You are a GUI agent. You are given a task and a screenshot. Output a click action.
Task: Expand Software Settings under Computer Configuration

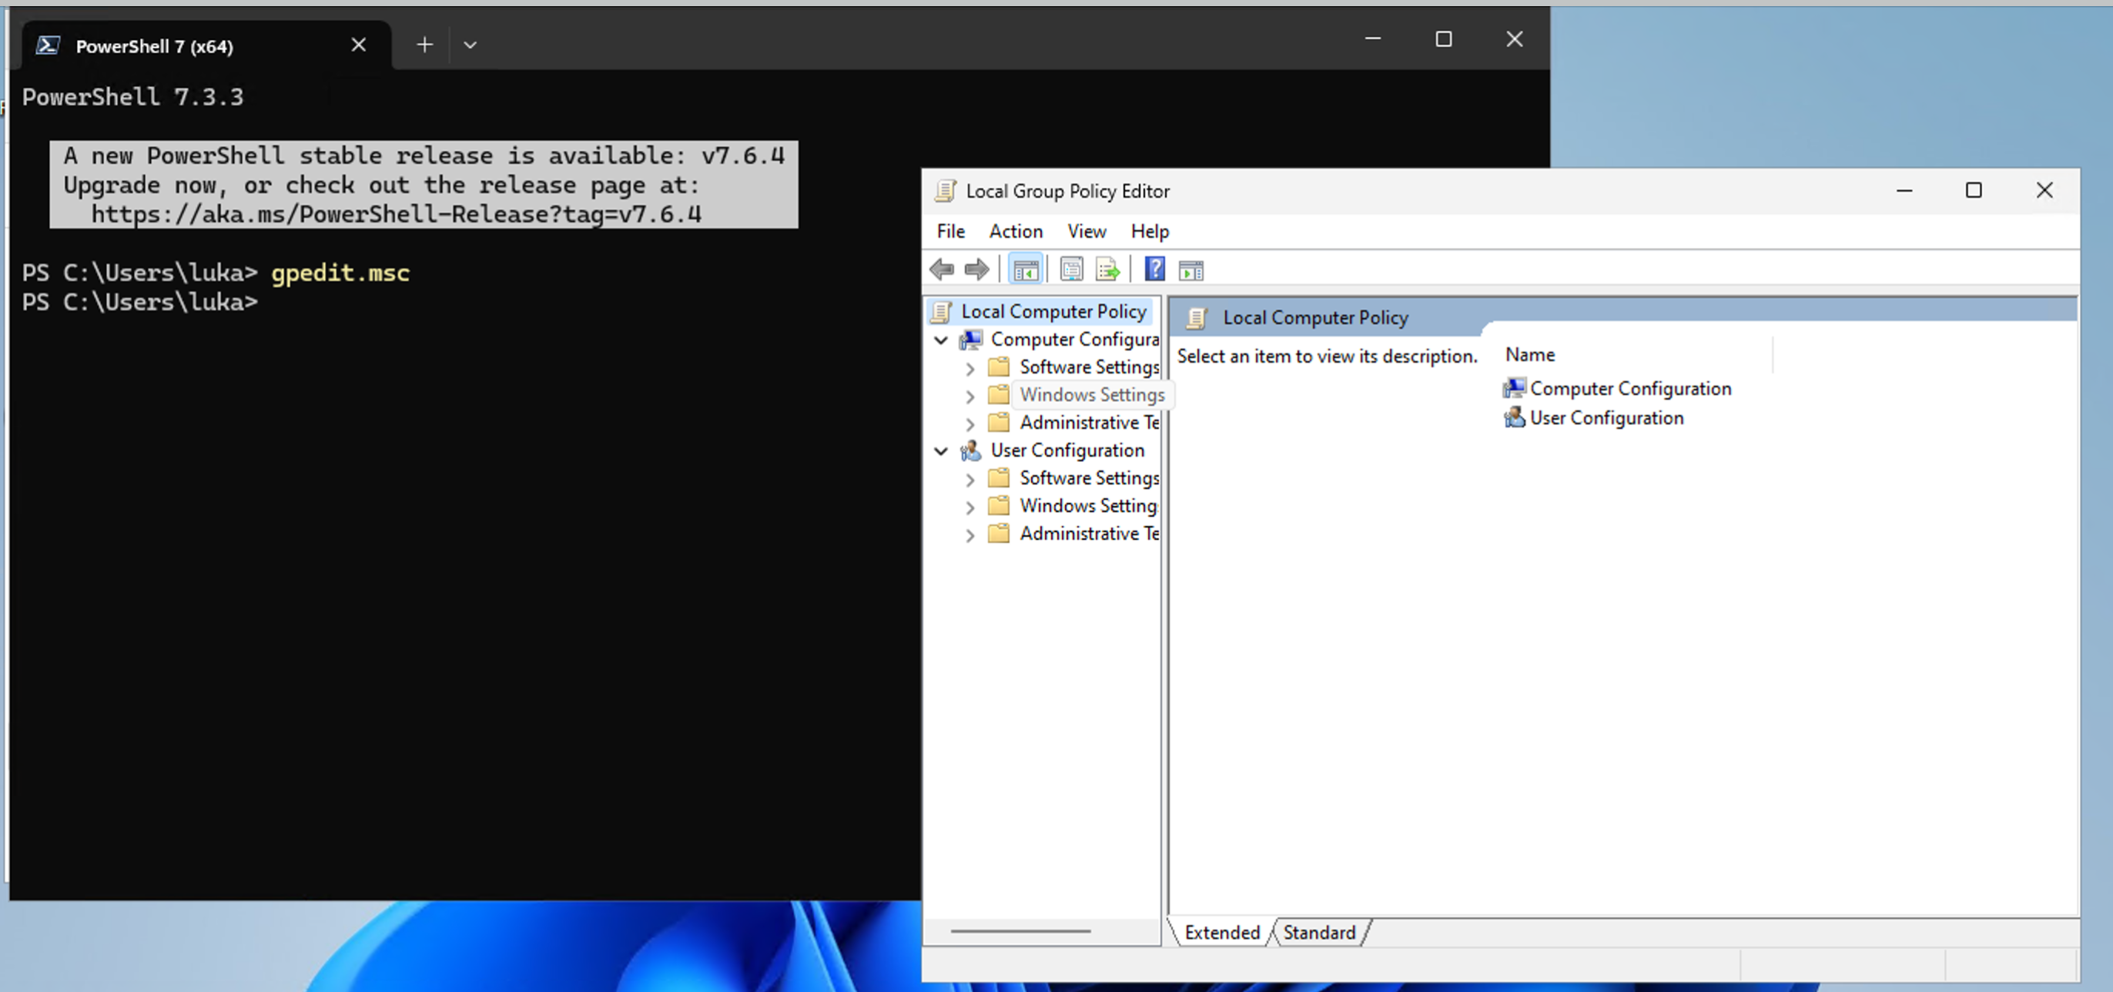click(x=970, y=368)
